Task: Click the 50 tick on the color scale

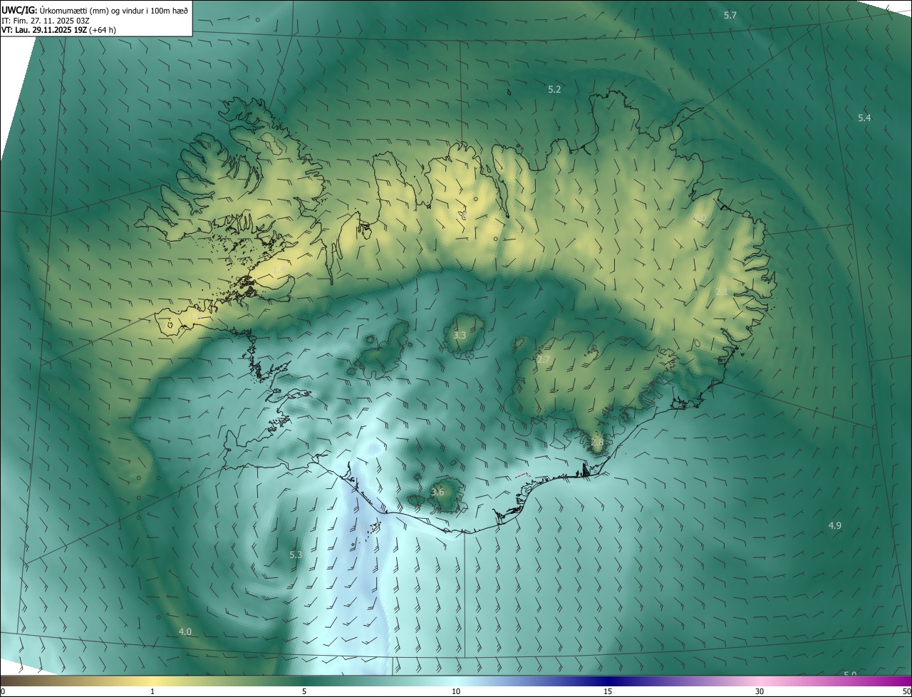Action: click(x=906, y=691)
